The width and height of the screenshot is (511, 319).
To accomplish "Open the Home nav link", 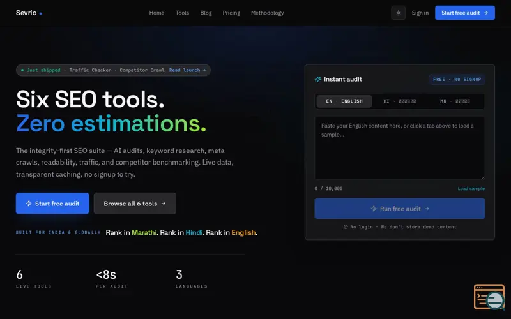I will (156, 13).
